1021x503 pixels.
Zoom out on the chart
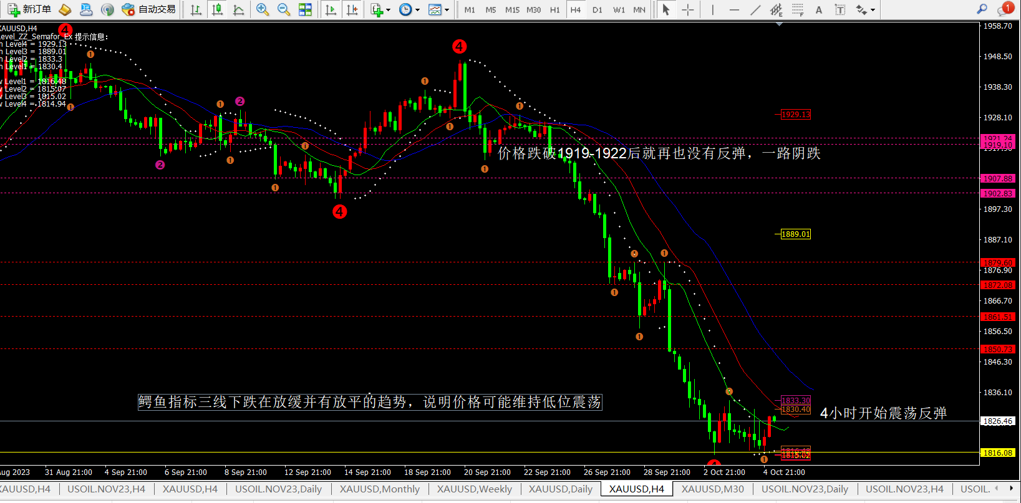point(284,9)
